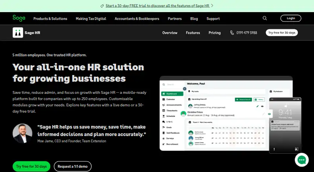Click the My balance icon in the preview

pyautogui.click(x=271, y=91)
